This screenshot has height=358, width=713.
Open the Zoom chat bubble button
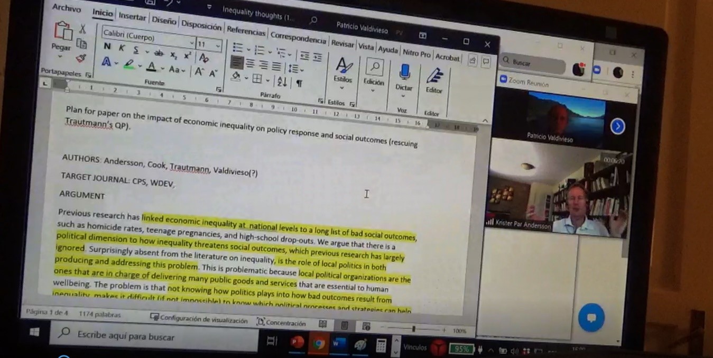(x=591, y=317)
